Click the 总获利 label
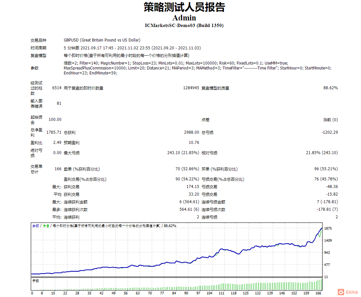Image resolution: width=361 pixels, height=297 pixels. (69, 133)
